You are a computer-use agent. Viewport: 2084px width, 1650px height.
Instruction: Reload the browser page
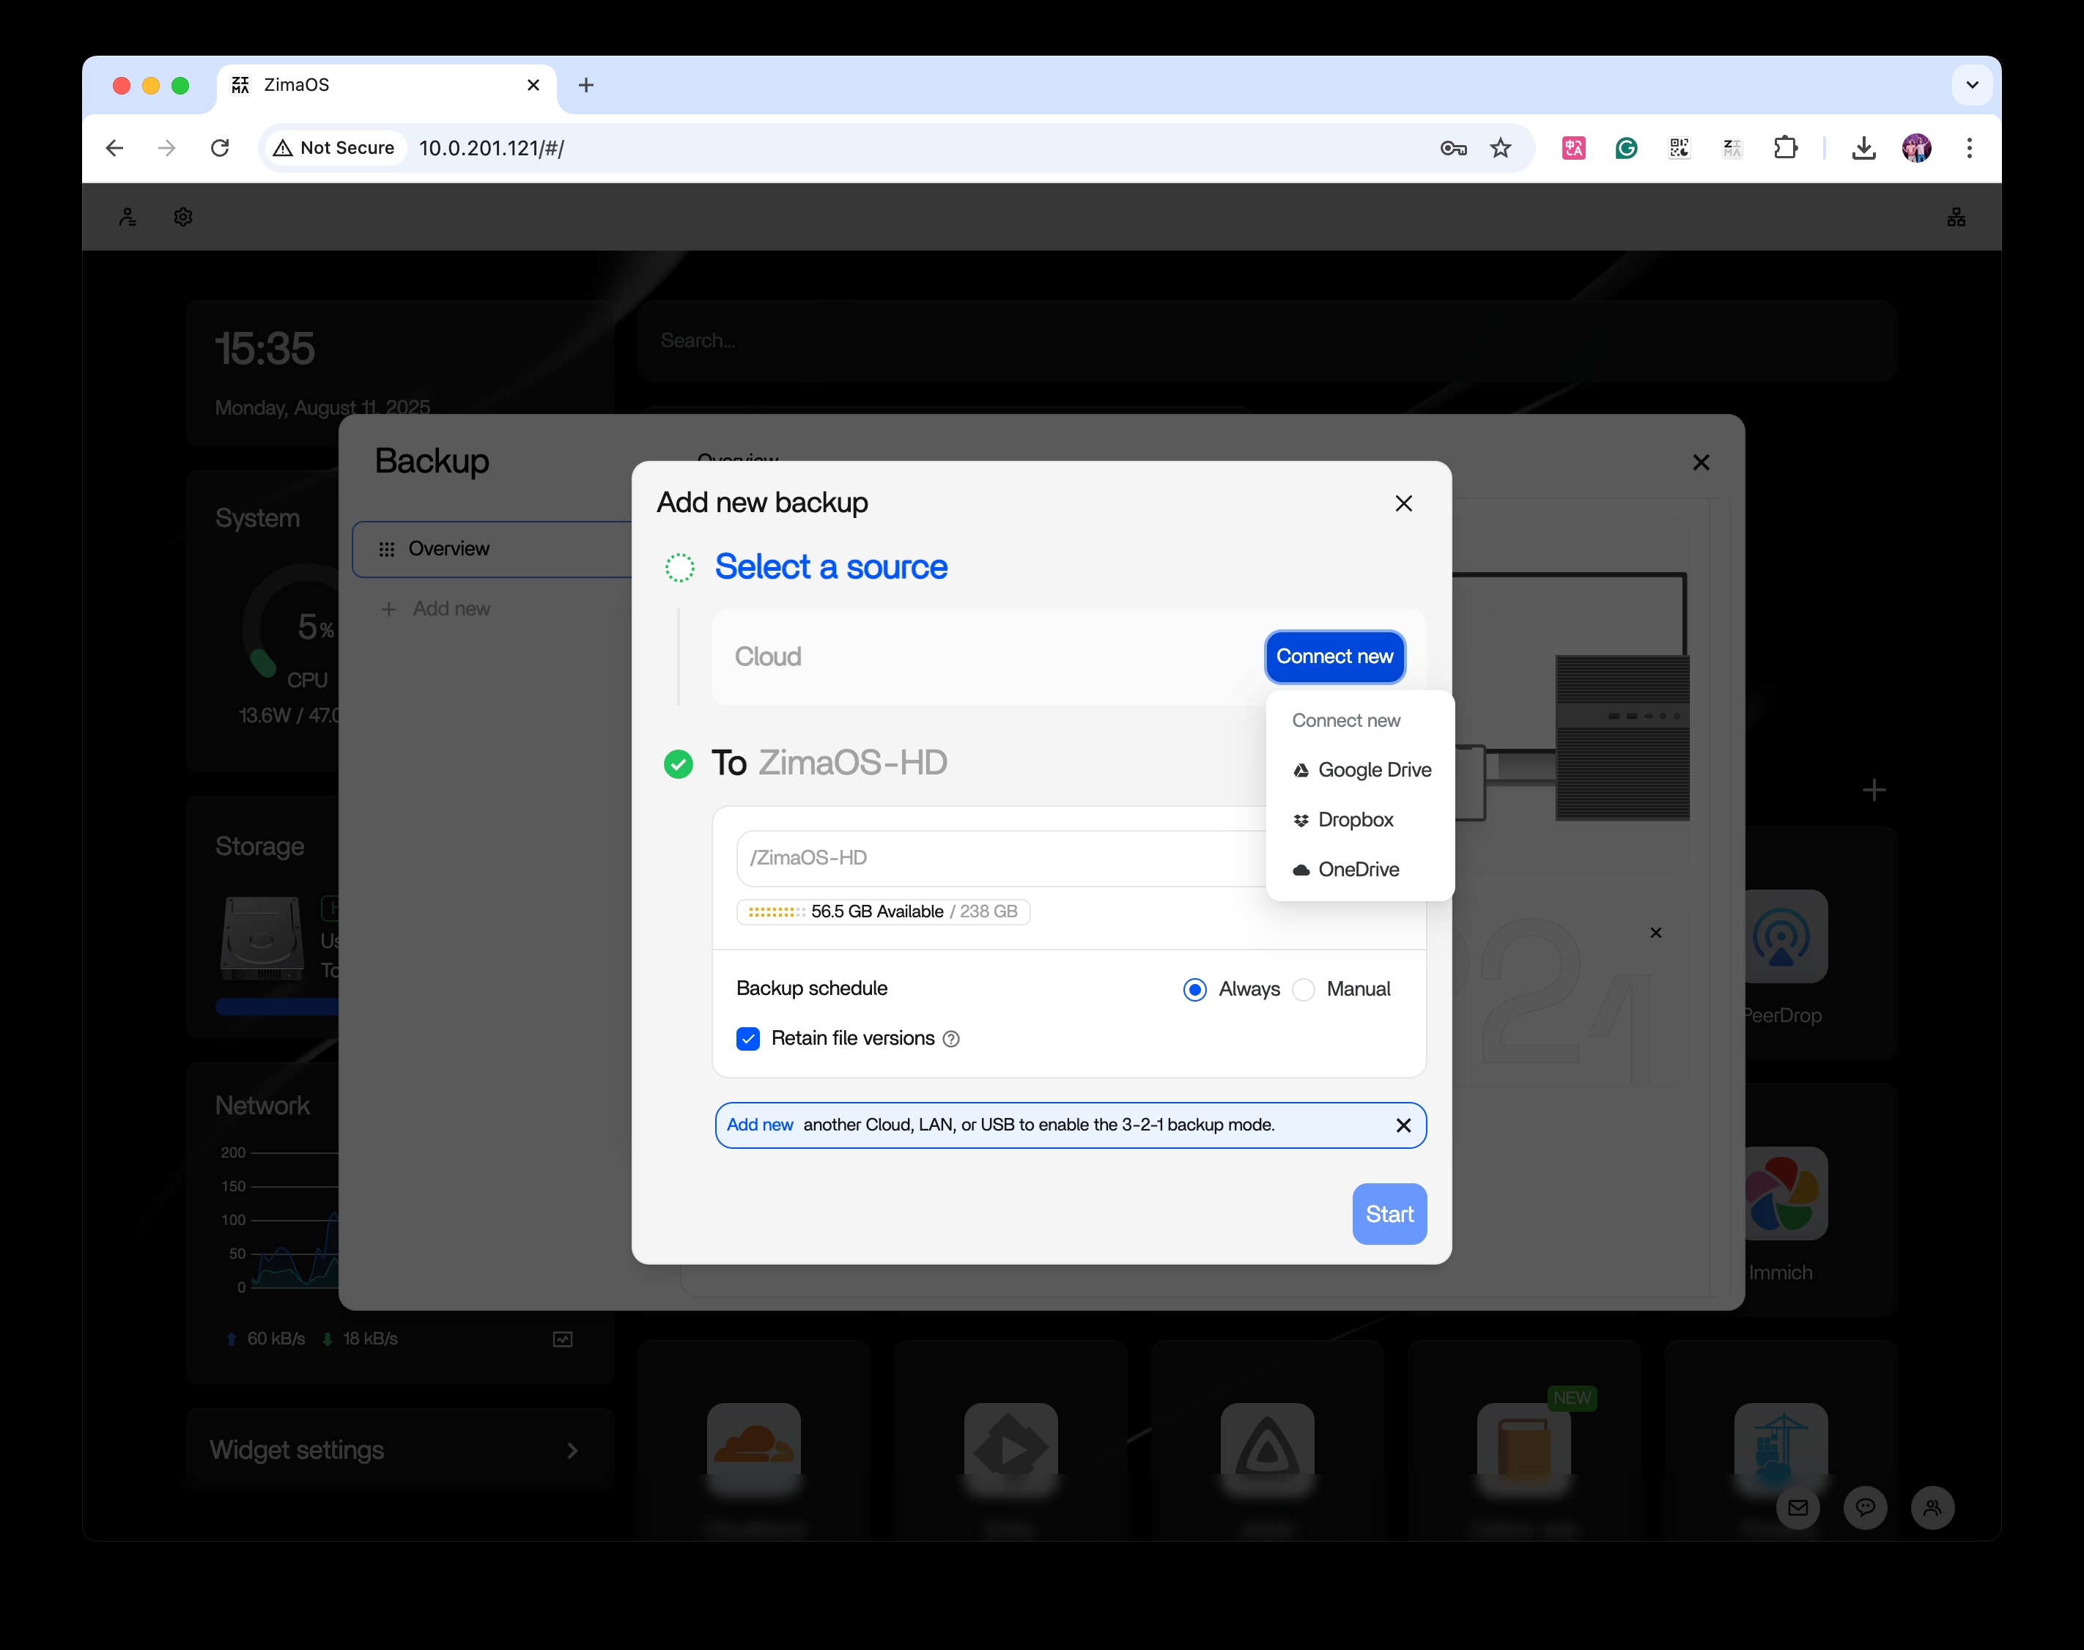coord(221,148)
